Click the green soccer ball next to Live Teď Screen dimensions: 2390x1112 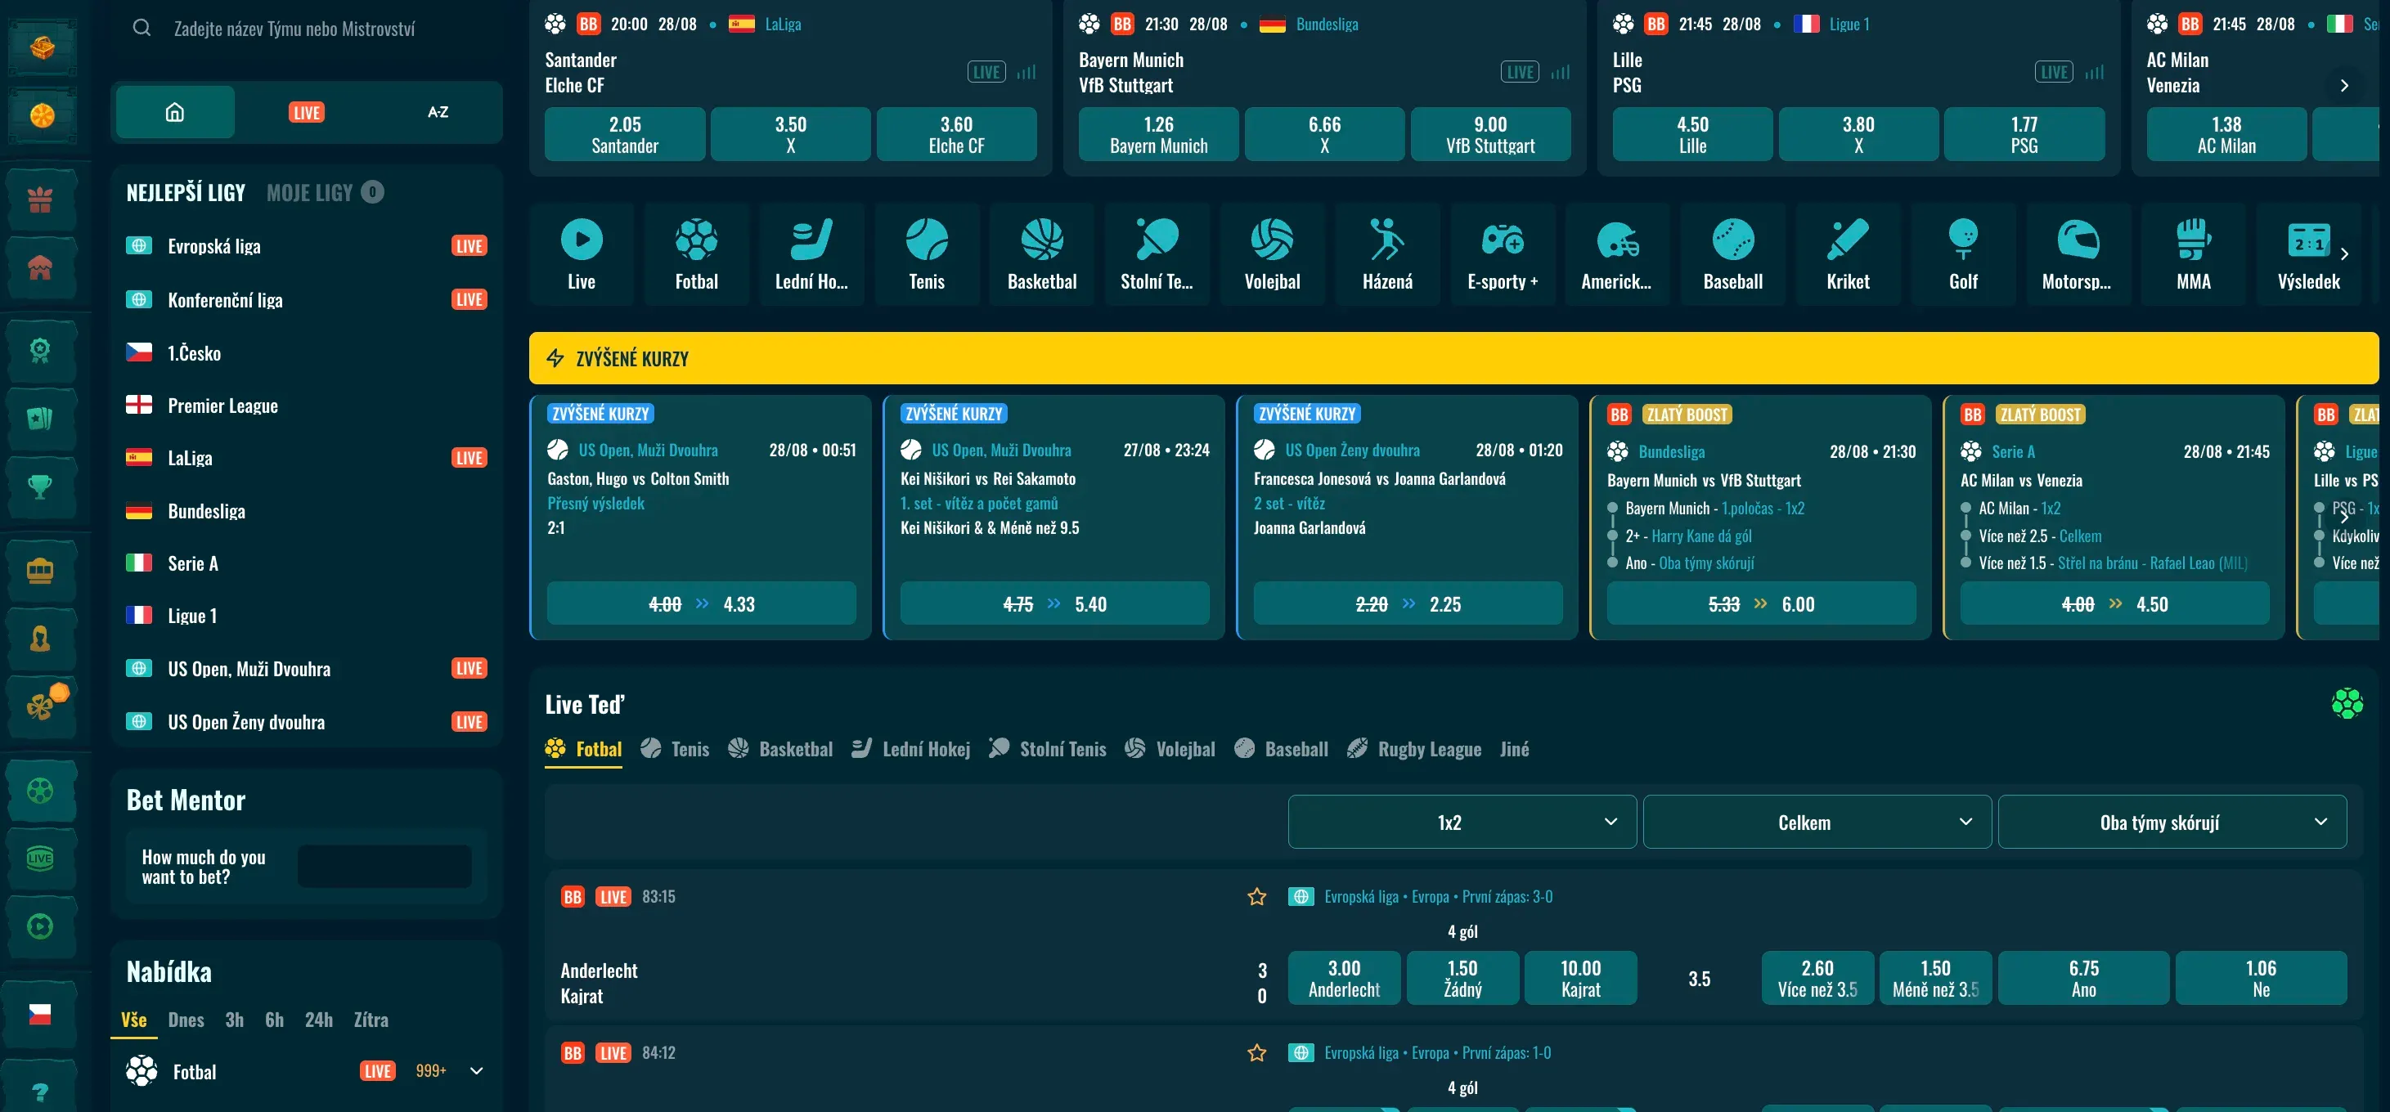point(2347,704)
